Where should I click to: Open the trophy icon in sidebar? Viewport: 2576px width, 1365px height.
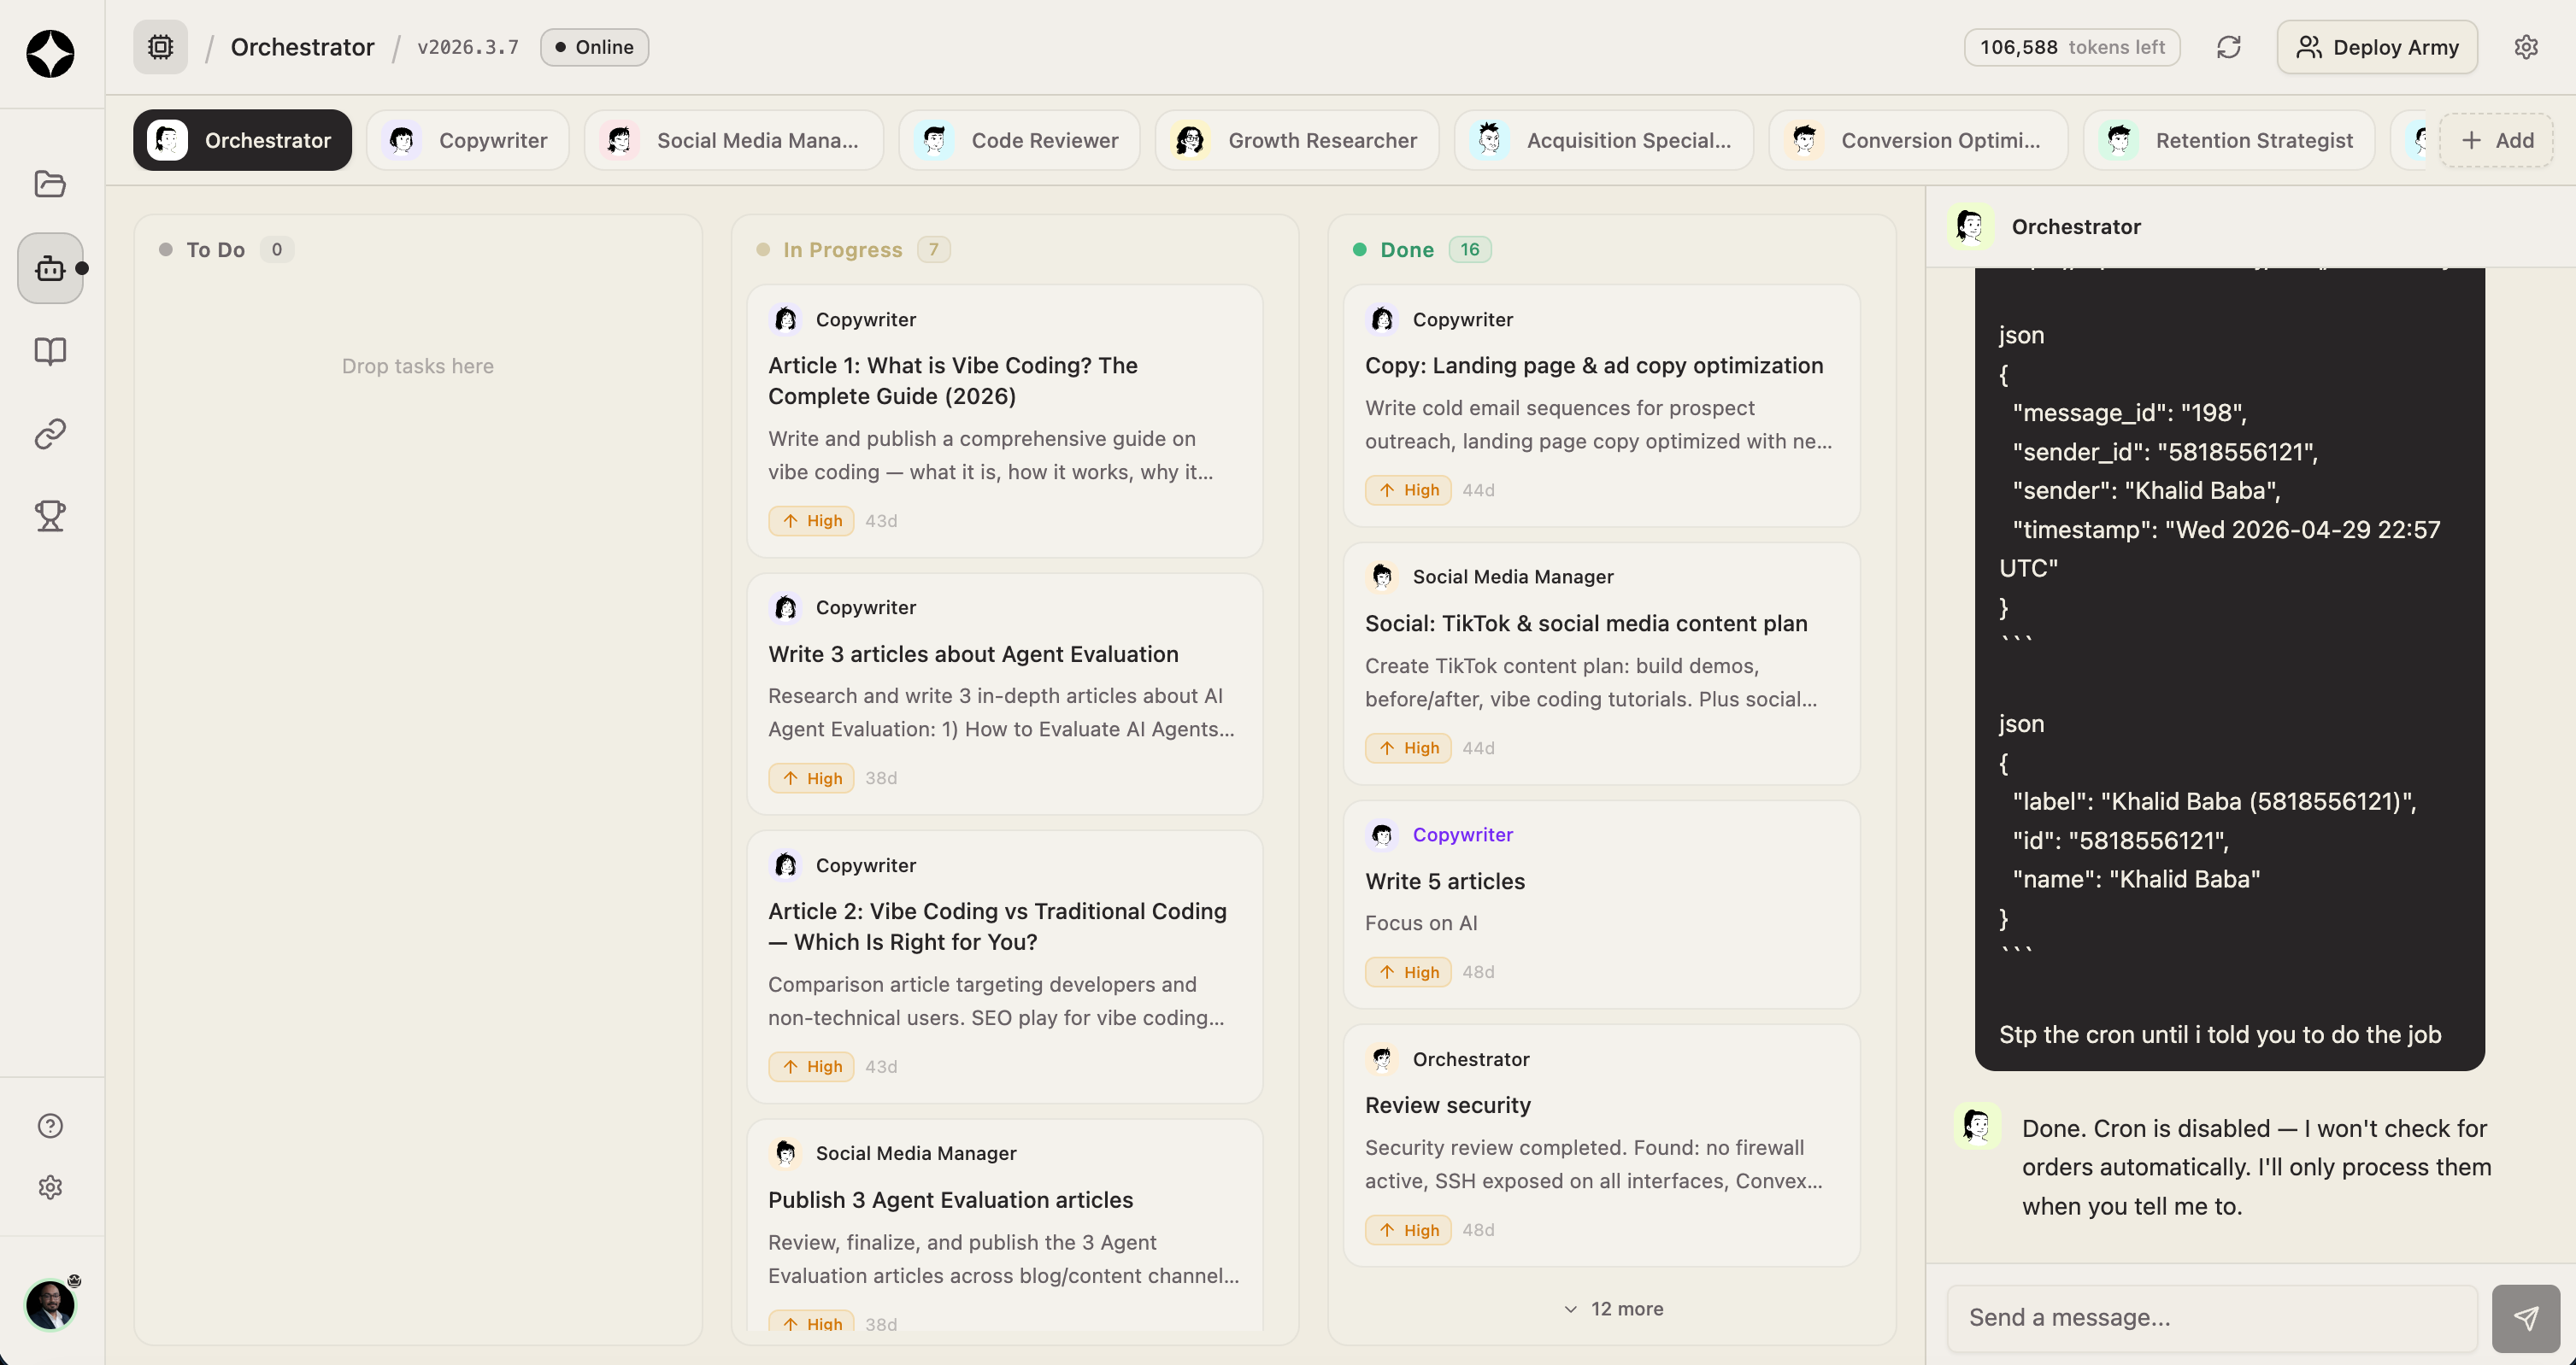pos(50,516)
